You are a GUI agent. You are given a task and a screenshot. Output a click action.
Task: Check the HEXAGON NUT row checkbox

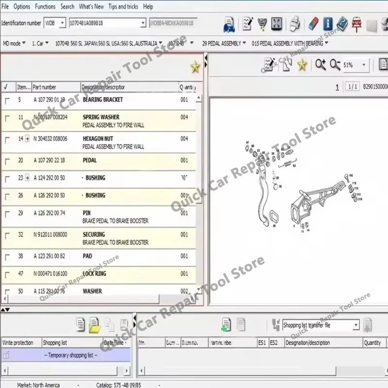tap(7, 140)
